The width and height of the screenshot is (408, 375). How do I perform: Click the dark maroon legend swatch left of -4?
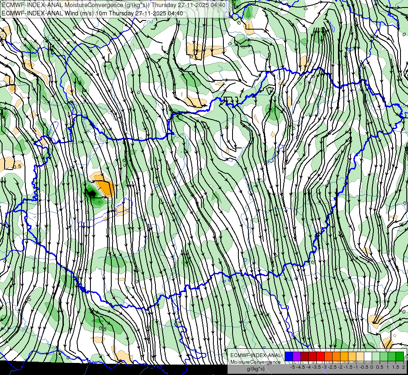pos(305,356)
